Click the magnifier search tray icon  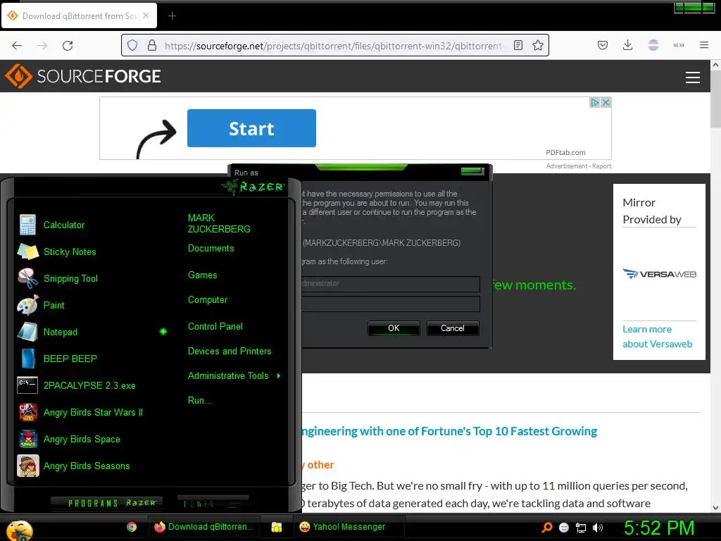tap(546, 528)
